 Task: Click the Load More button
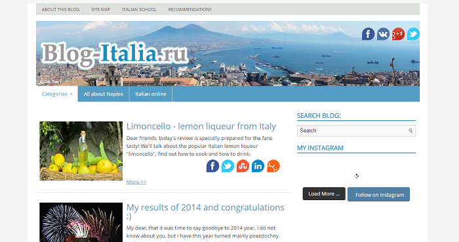(x=324, y=194)
